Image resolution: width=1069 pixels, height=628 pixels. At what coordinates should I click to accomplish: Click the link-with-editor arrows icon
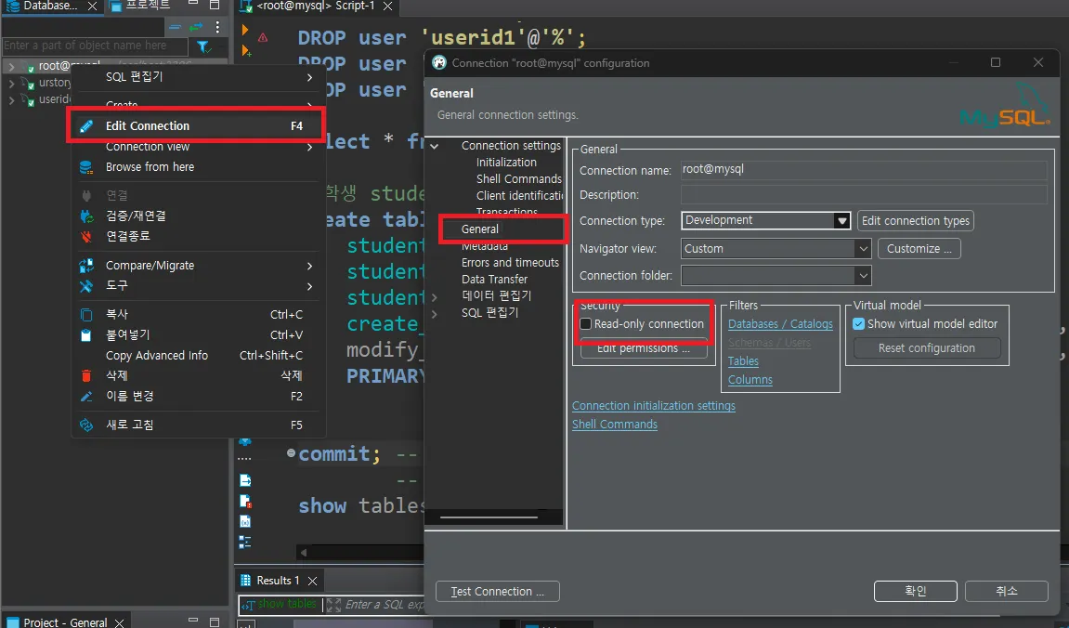tap(195, 28)
